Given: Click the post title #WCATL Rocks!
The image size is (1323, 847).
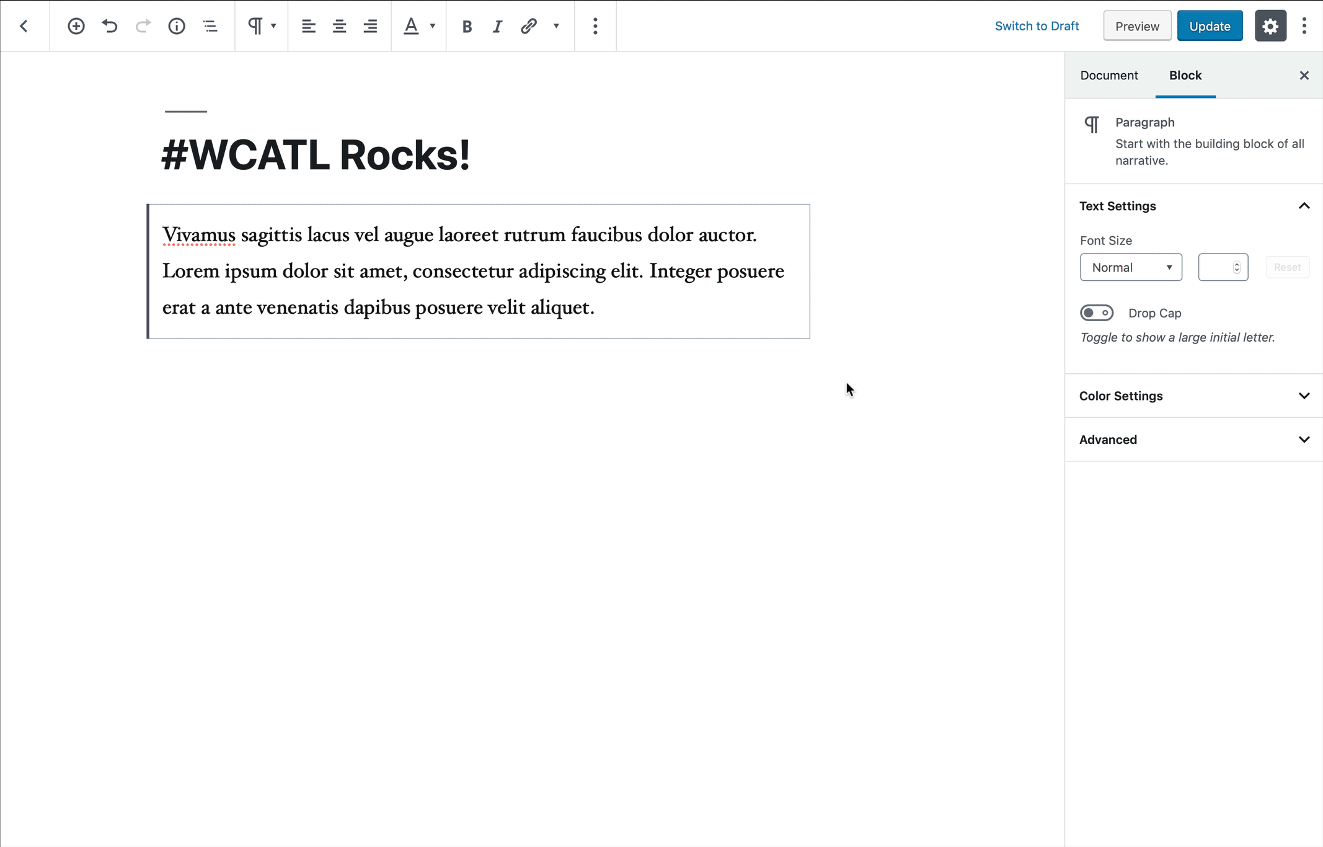Looking at the screenshot, I should 316,154.
